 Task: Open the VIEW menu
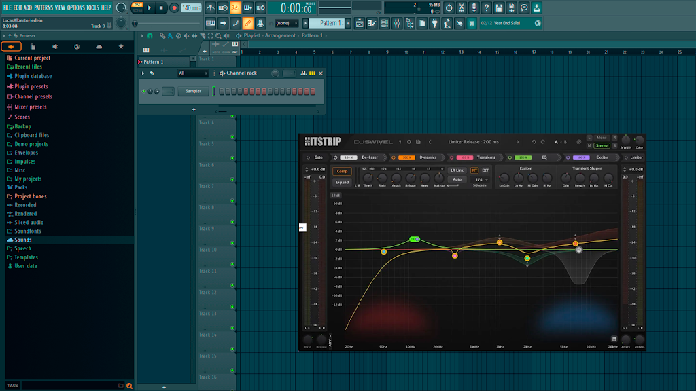(60, 7)
